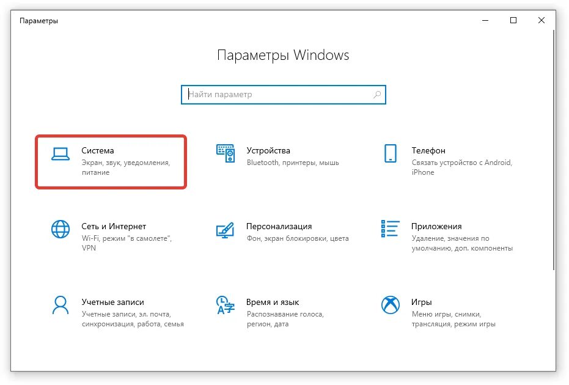
Task: Click the Приложения list icon
Action: pos(391,229)
